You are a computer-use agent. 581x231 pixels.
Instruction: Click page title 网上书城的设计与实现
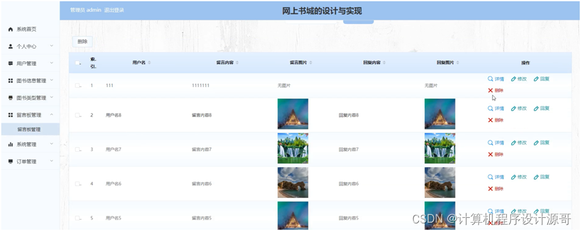pyautogui.click(x=322, y=11)
